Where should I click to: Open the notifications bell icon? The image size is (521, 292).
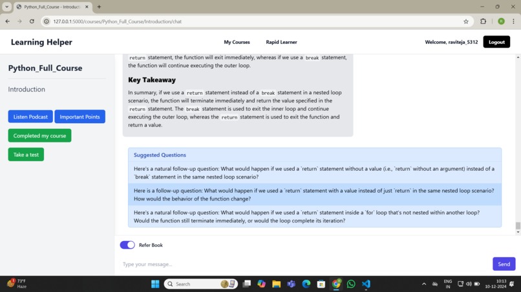[x=512, y=284]
